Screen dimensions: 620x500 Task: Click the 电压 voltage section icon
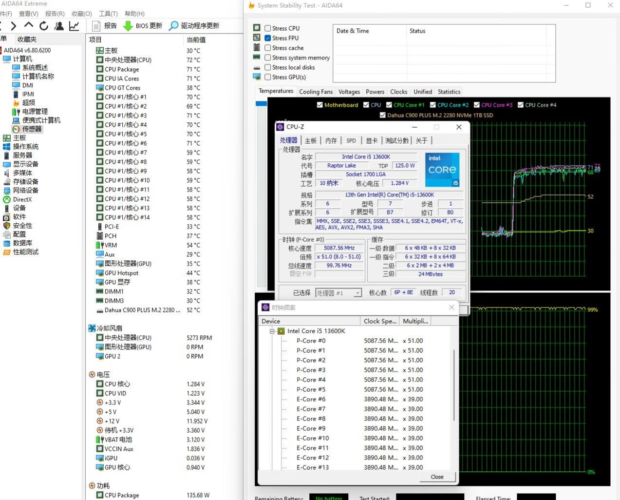[x=92, y=374]
